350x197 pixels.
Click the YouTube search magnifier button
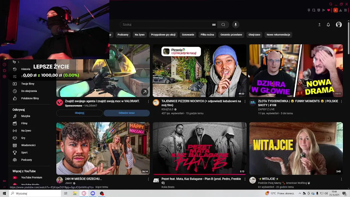click(x=223, y=25)
